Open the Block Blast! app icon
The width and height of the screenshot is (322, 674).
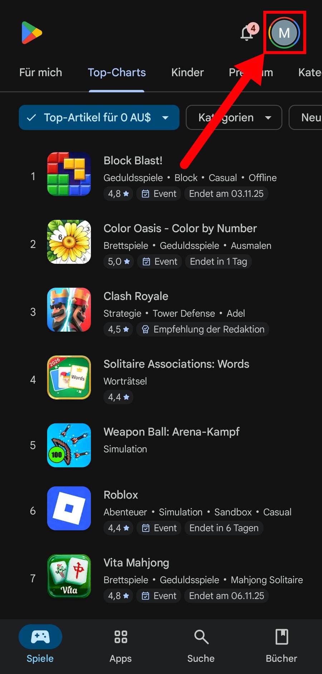click(x=69, y=174)
